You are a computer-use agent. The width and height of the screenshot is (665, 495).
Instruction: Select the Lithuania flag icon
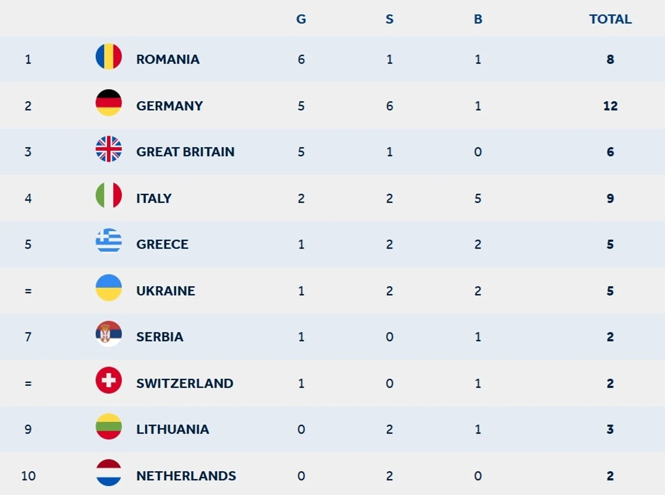(109, 426)
